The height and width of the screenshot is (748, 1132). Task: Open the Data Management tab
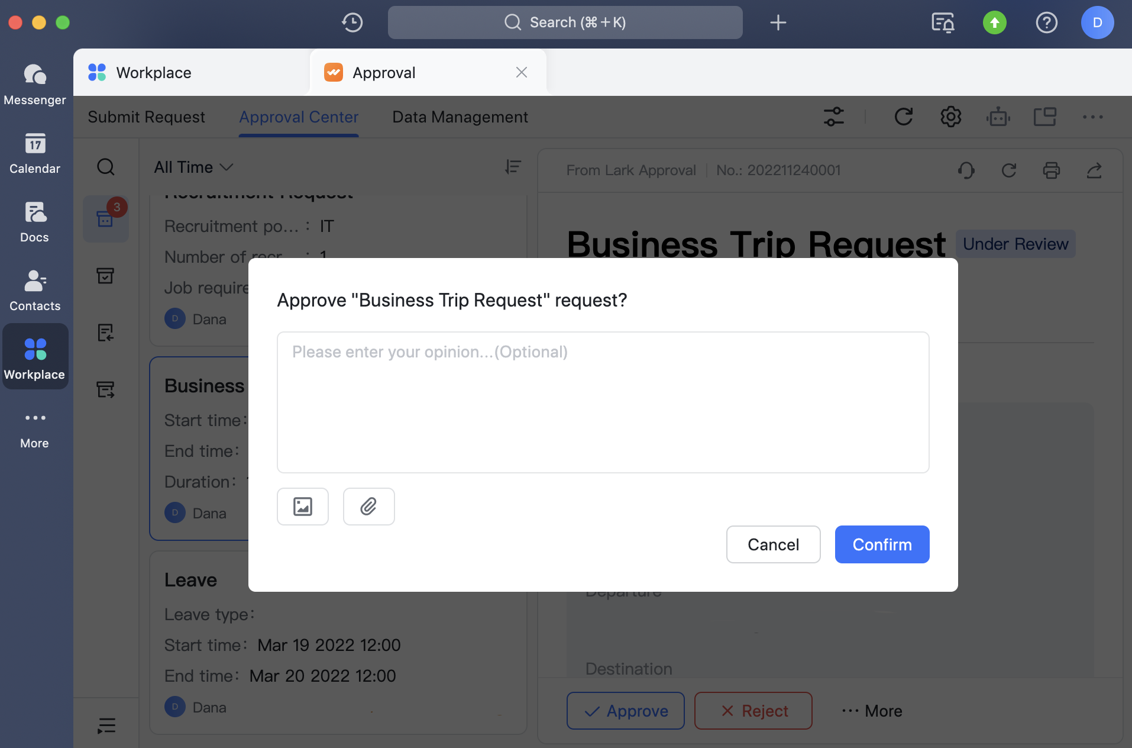coord(460,117)
